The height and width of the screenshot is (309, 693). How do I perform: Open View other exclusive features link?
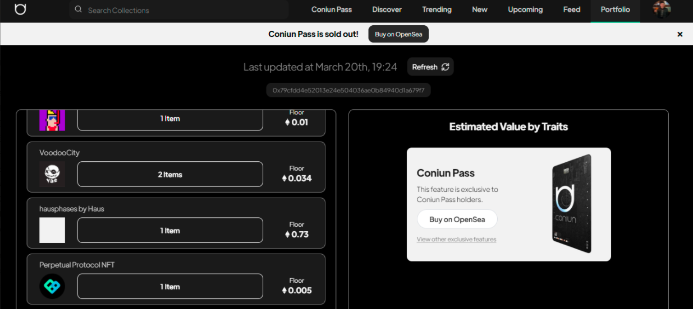pos(456,239)
